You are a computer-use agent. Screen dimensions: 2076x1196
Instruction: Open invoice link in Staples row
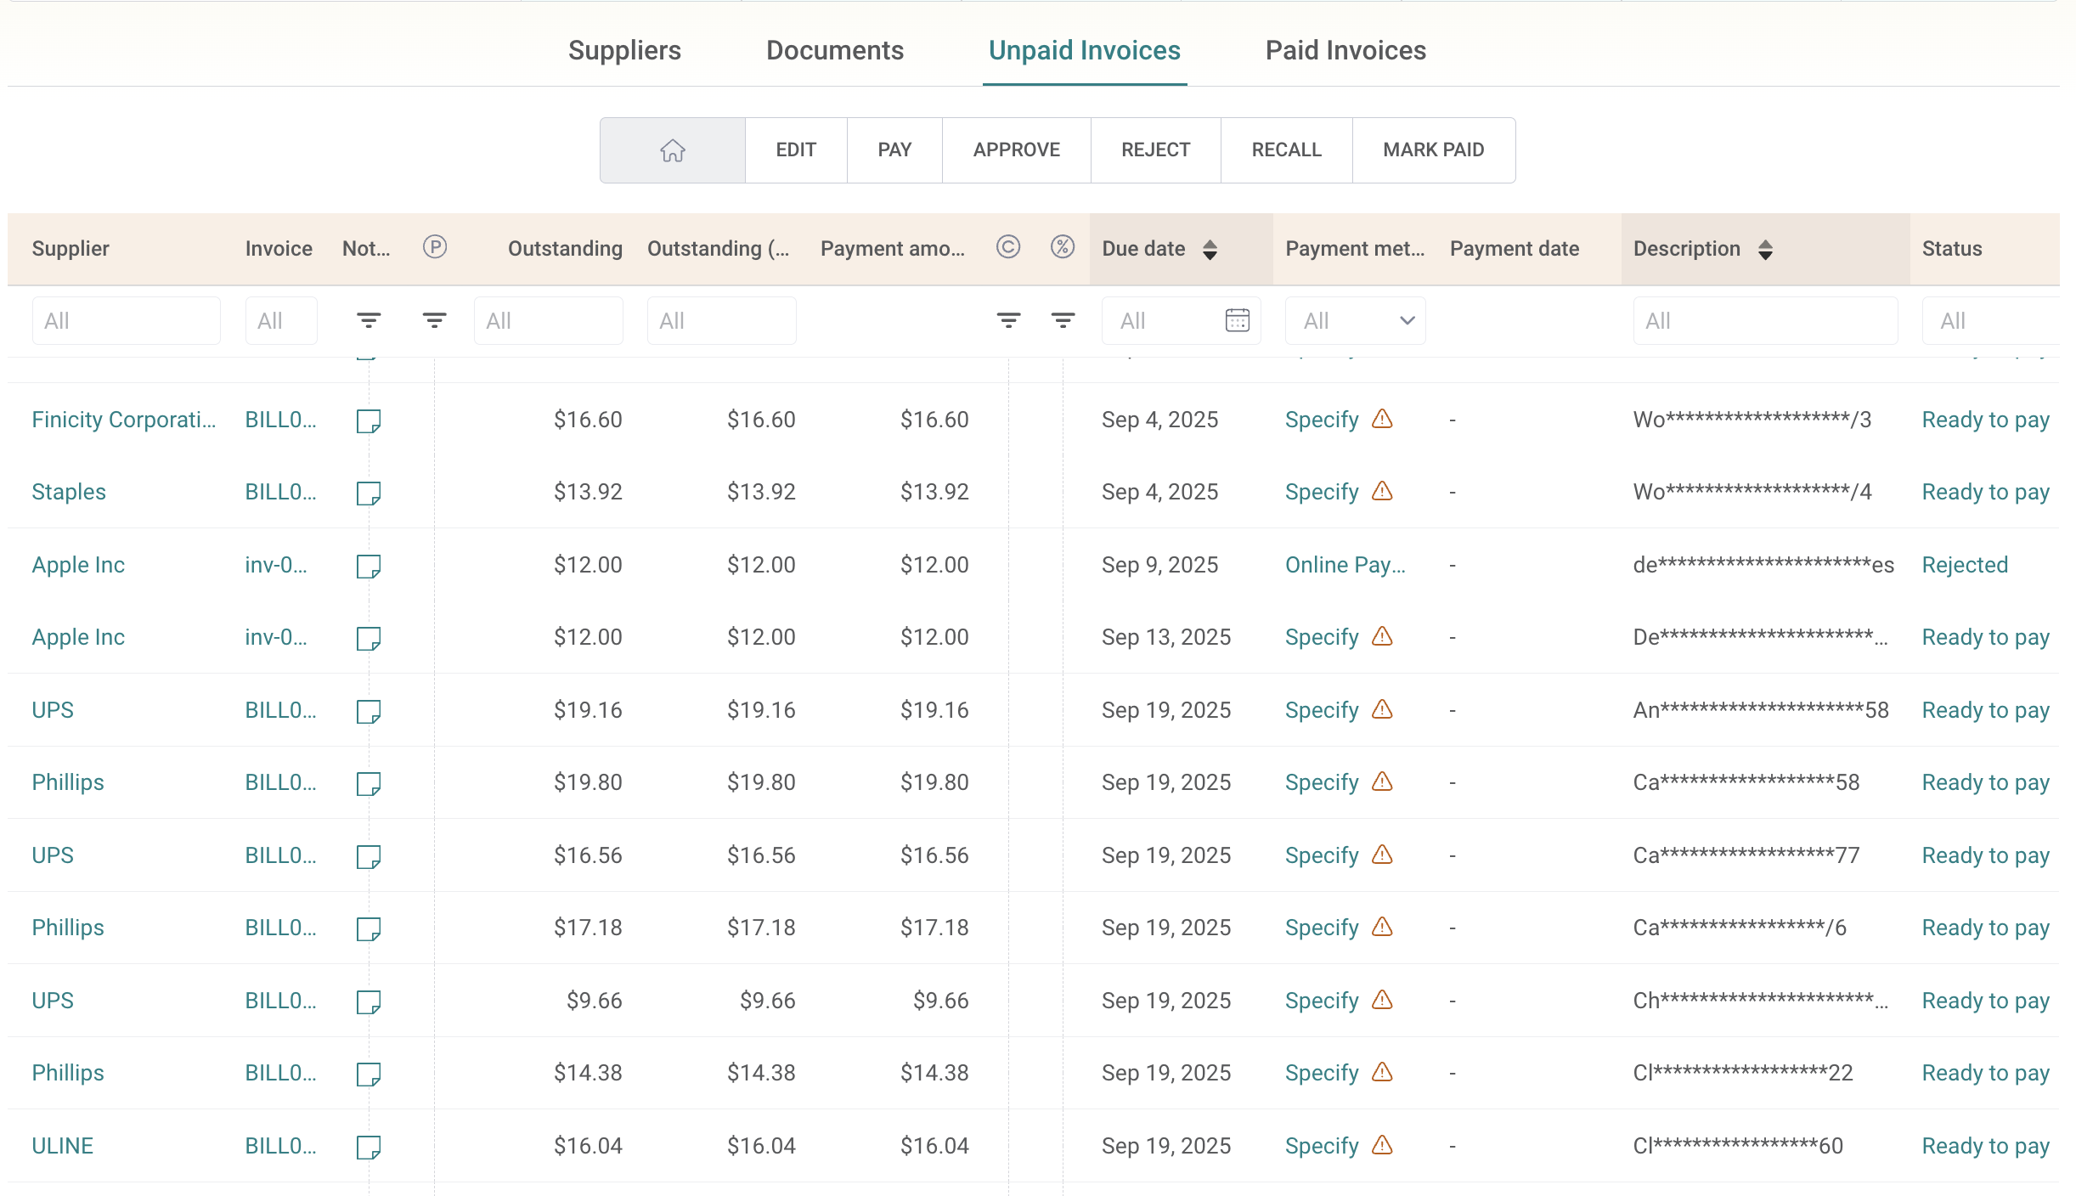click(280, 492)
